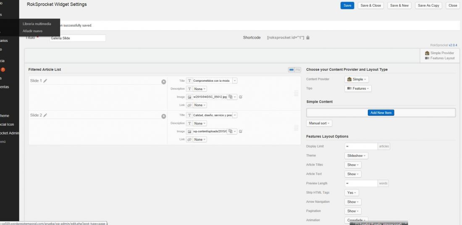The height and width of the screenshot is (225, 462).
Task: Open the Article Titles Show dropdown
Action: click(353, 165)
